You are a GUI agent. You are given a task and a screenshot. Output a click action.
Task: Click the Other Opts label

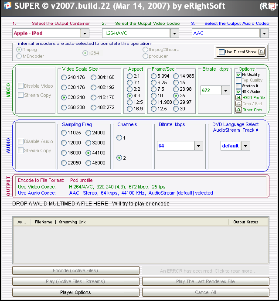(252, 110)
